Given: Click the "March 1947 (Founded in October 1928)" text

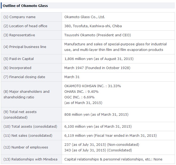Looking at the screenshot, I should (97, 68).
